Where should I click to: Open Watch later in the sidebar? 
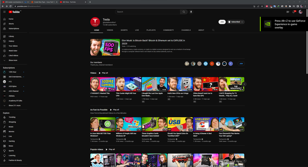14,51
